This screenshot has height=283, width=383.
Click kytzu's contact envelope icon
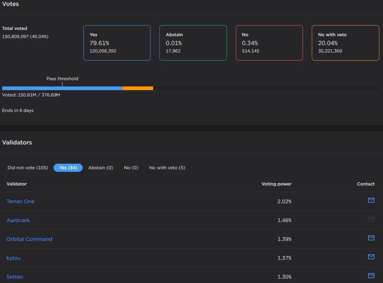tap(371, 257)
